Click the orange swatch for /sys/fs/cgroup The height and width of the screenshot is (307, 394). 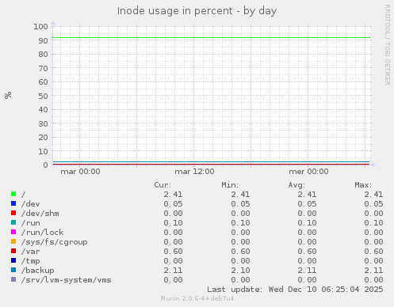tap(13, 241)
